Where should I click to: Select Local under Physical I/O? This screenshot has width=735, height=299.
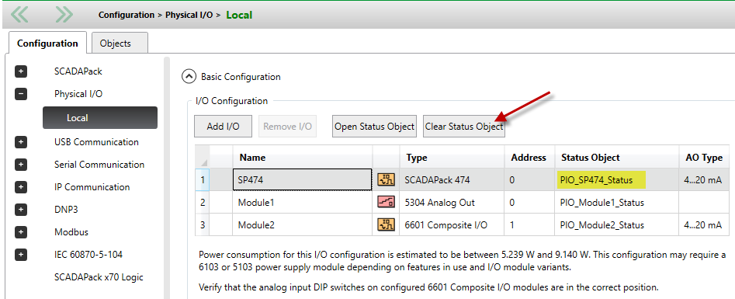click(100, 118)
